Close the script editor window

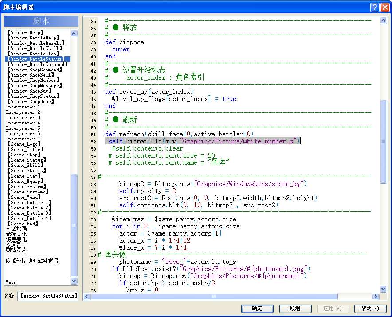tap(385, 7)
